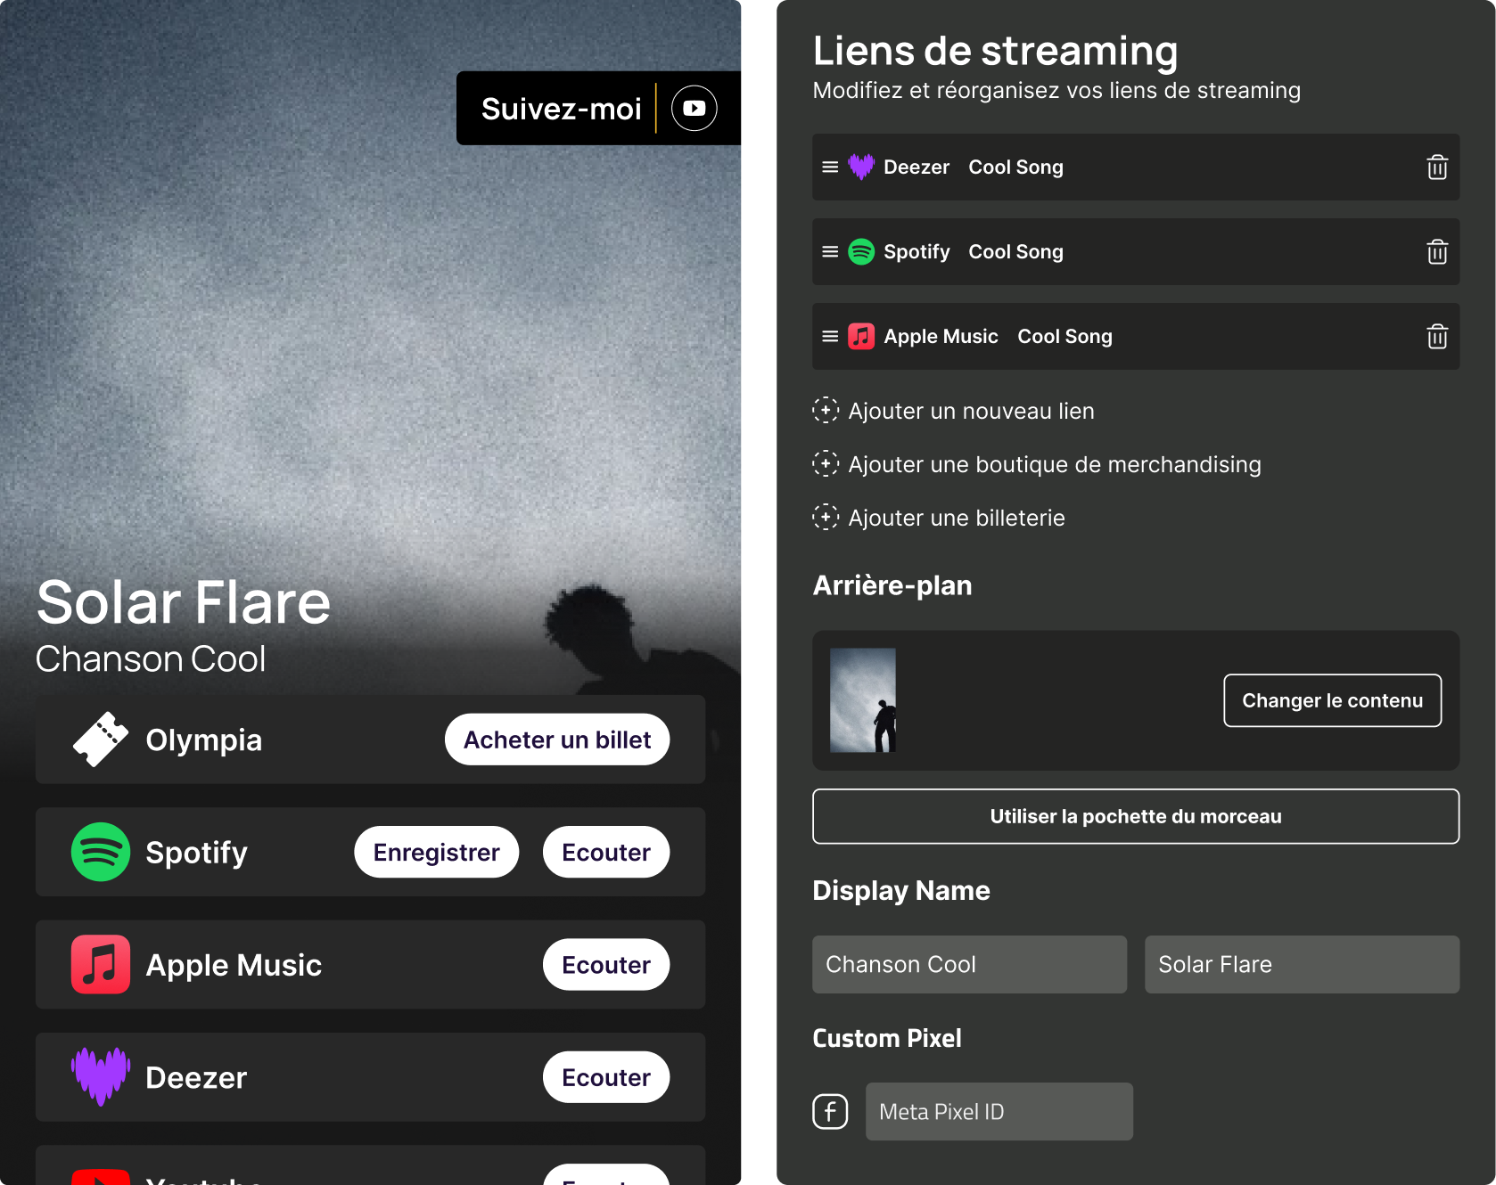Click Utiliser la pochette du morceau
The image size is (1496, 1185).
tap(1136, 816)
